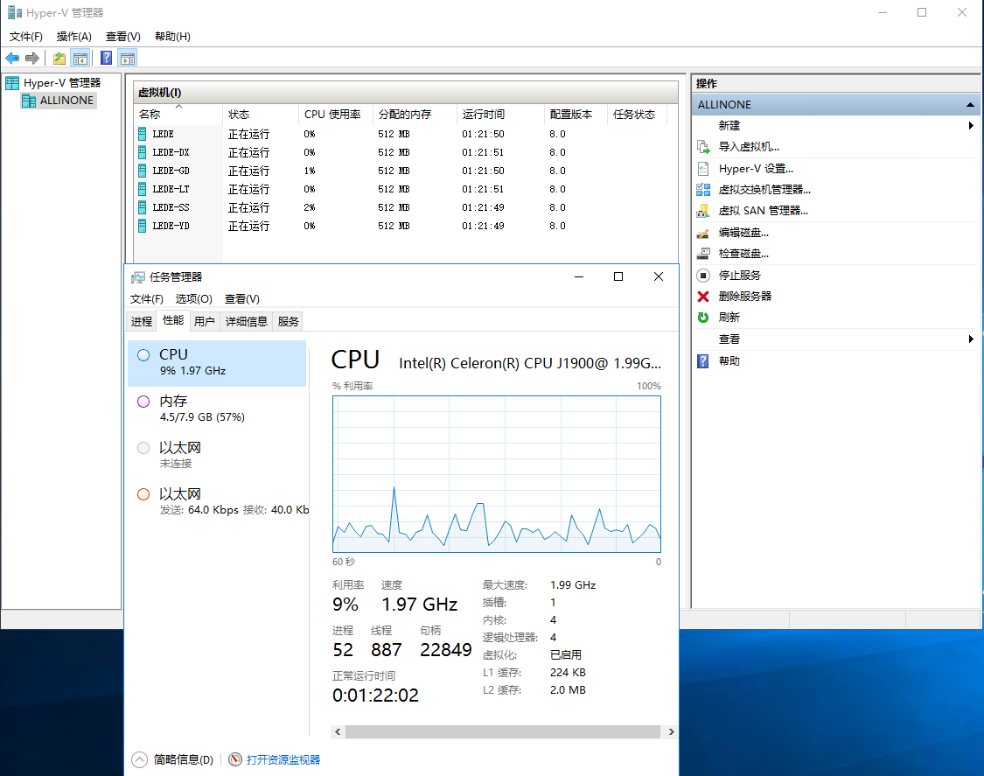Sort by 分配的内存 column header

click(415, 115)
